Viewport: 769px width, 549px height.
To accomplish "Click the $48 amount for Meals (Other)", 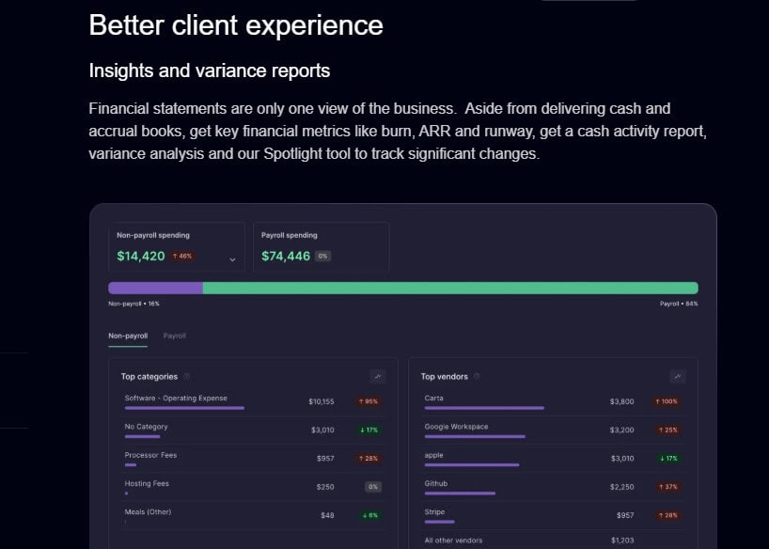I will (x=327, y=515).
